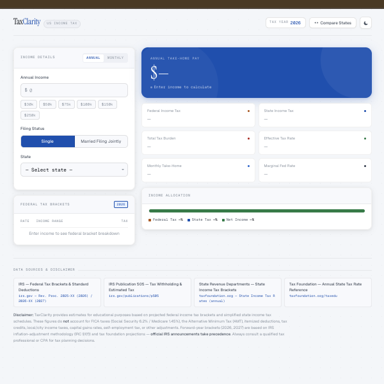Click the INCOME RANGE column header
The image size is (384, 384).
tap(49, 221)
